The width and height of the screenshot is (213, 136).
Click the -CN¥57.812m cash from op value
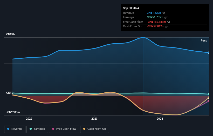pyautogui.click(x=156, y=26)
